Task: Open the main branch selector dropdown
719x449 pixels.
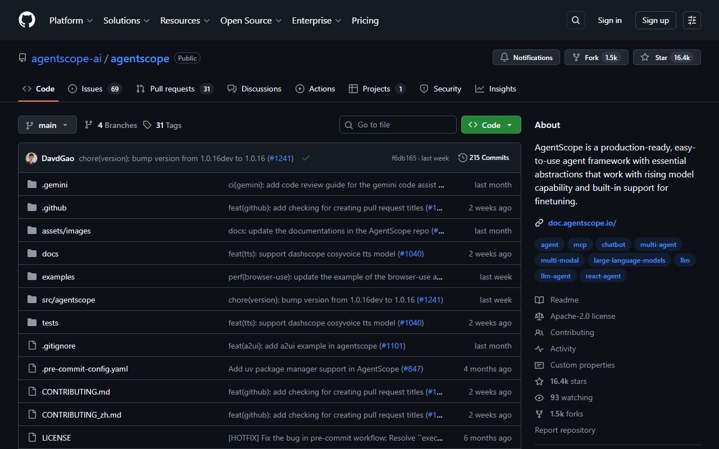Action: click(47, 125)
